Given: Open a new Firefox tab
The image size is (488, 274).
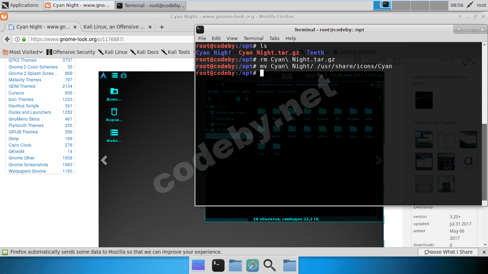Looking at the screenshot, I should pos(162,27).
